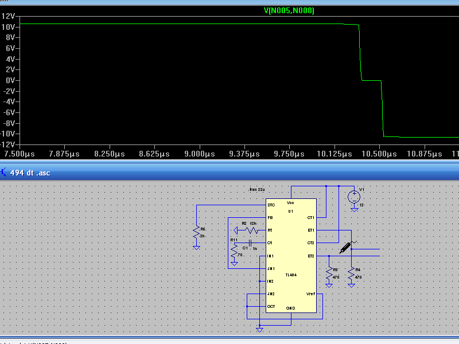
Task: Click capacitor C1 symbol
Action: 250,243
